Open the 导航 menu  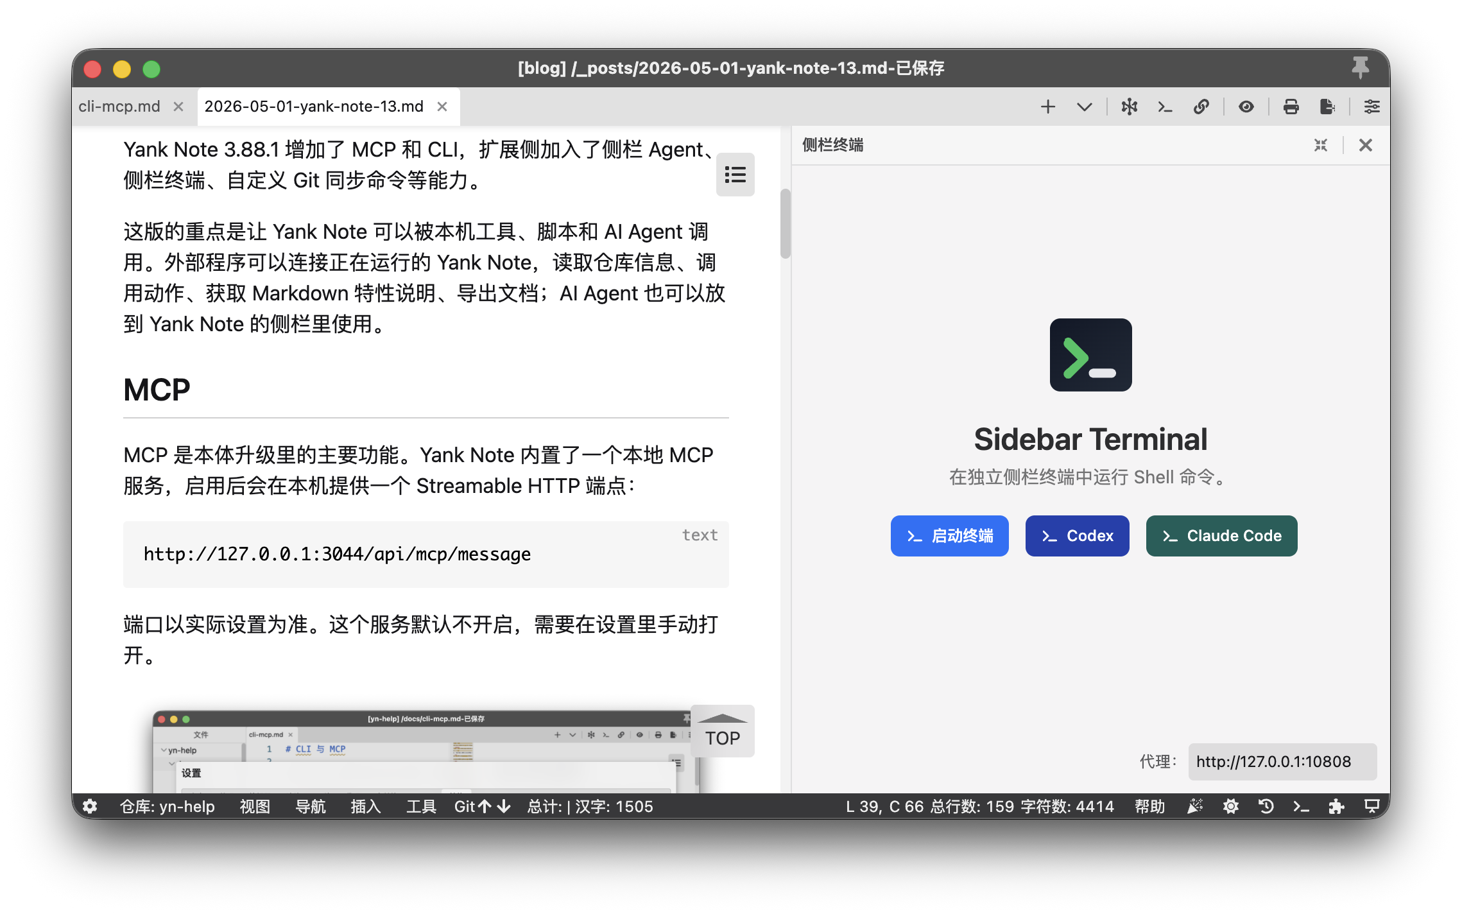tap(310, 807)
